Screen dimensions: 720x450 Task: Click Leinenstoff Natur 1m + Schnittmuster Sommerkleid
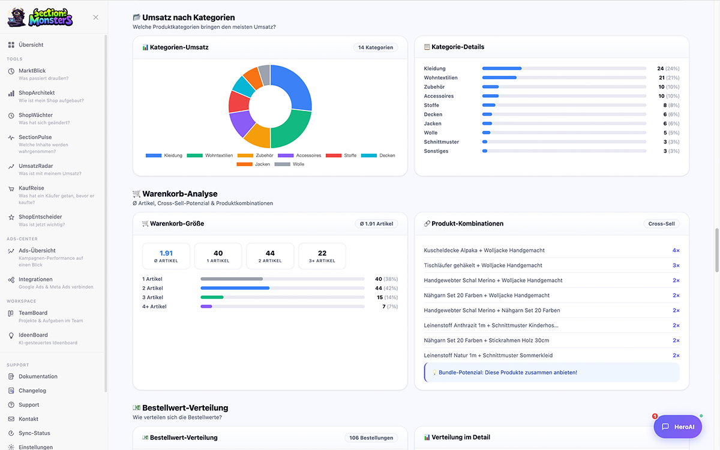551,355
